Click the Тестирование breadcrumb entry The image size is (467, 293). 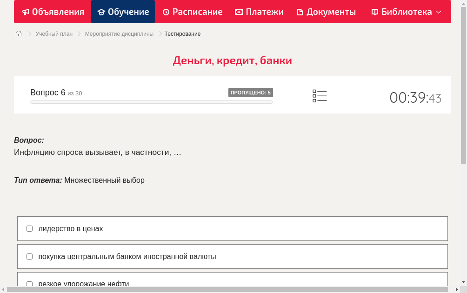(x=182, y=33)
